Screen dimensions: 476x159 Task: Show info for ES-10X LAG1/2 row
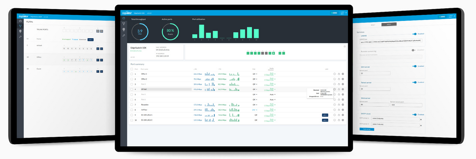(334, 120)
